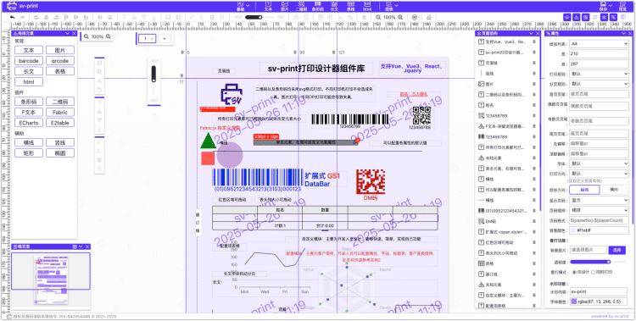Click the page thumbnail in overview panel
Screen dimensions: 636x321
[51, 279]
